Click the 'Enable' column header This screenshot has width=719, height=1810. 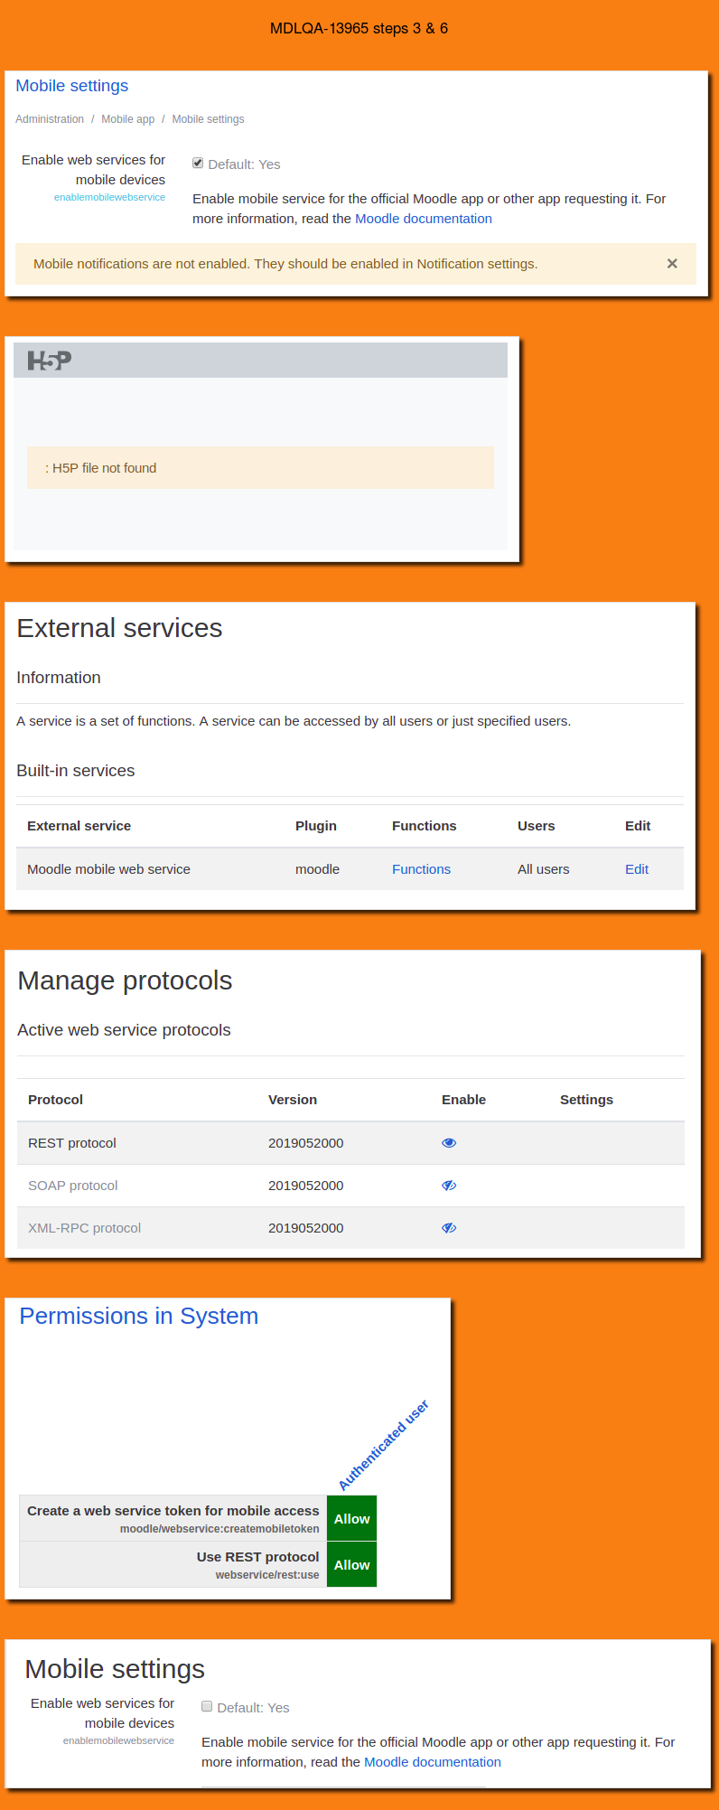pos(464,1100)
